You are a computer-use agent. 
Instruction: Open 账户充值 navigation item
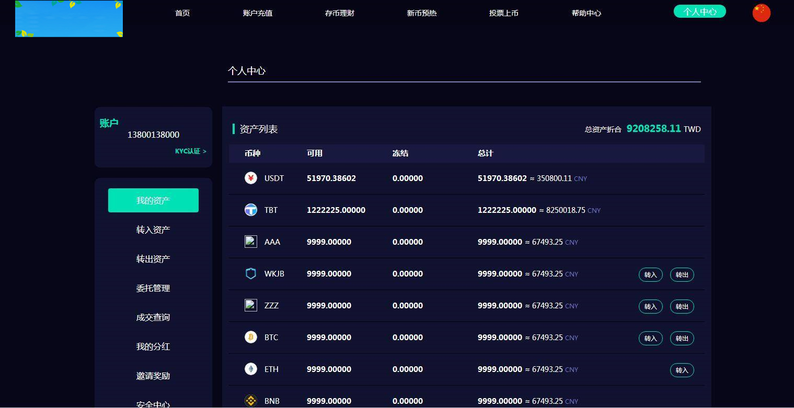258,13
